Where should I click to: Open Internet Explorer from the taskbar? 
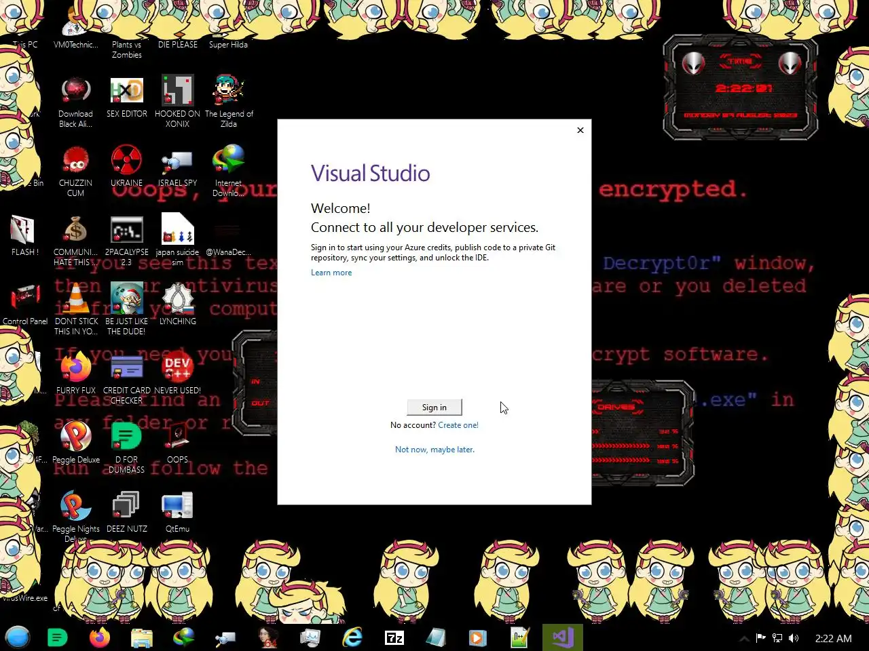352,637
